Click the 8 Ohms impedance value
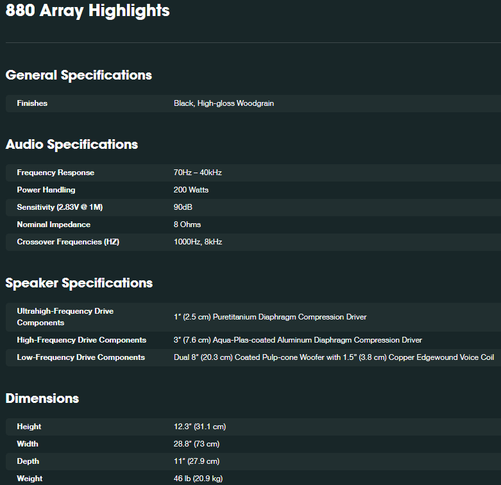Viewport: 501px width, 485px height. [187, 225]
